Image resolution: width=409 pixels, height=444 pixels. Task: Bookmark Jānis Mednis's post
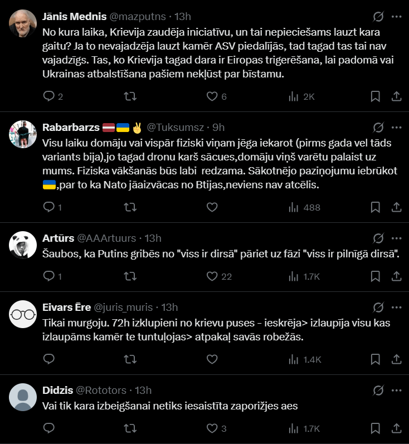point(376,96)
